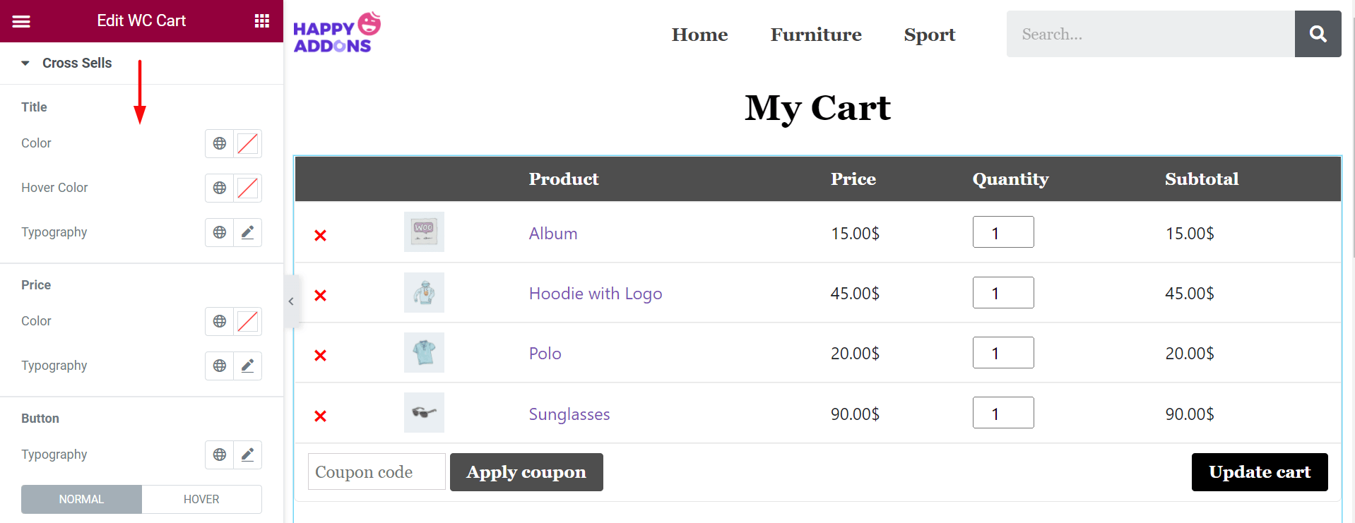Open the Hoodie with Logo link

click(x=596, y=294)
